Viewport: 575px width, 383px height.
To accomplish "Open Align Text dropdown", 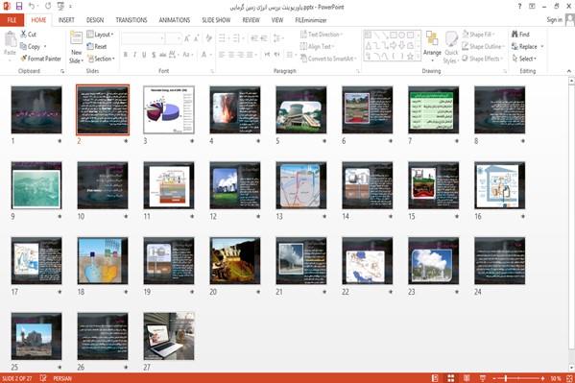I will [317, 47].
